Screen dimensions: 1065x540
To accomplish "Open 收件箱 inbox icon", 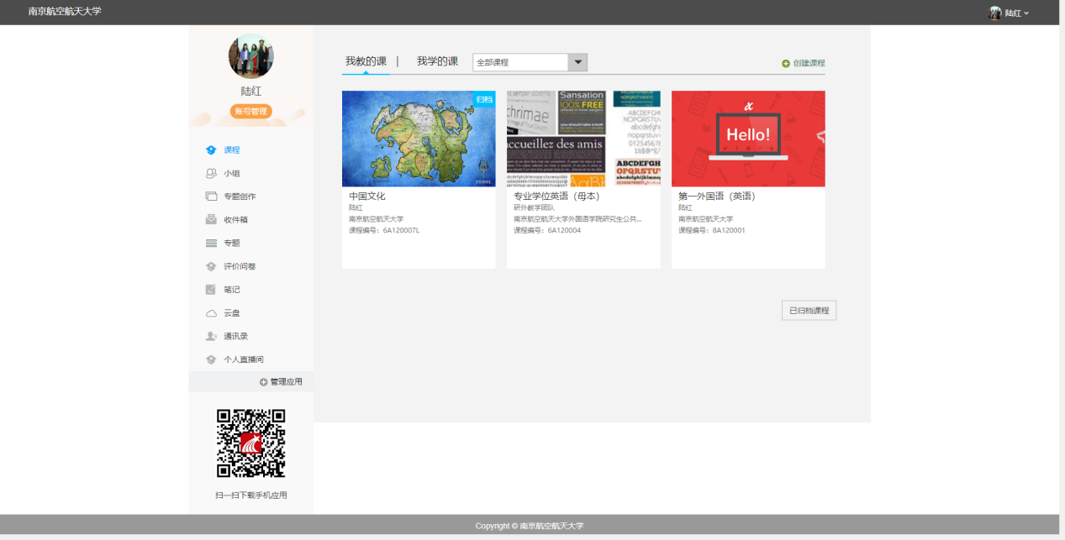I will tap(211, 220).
